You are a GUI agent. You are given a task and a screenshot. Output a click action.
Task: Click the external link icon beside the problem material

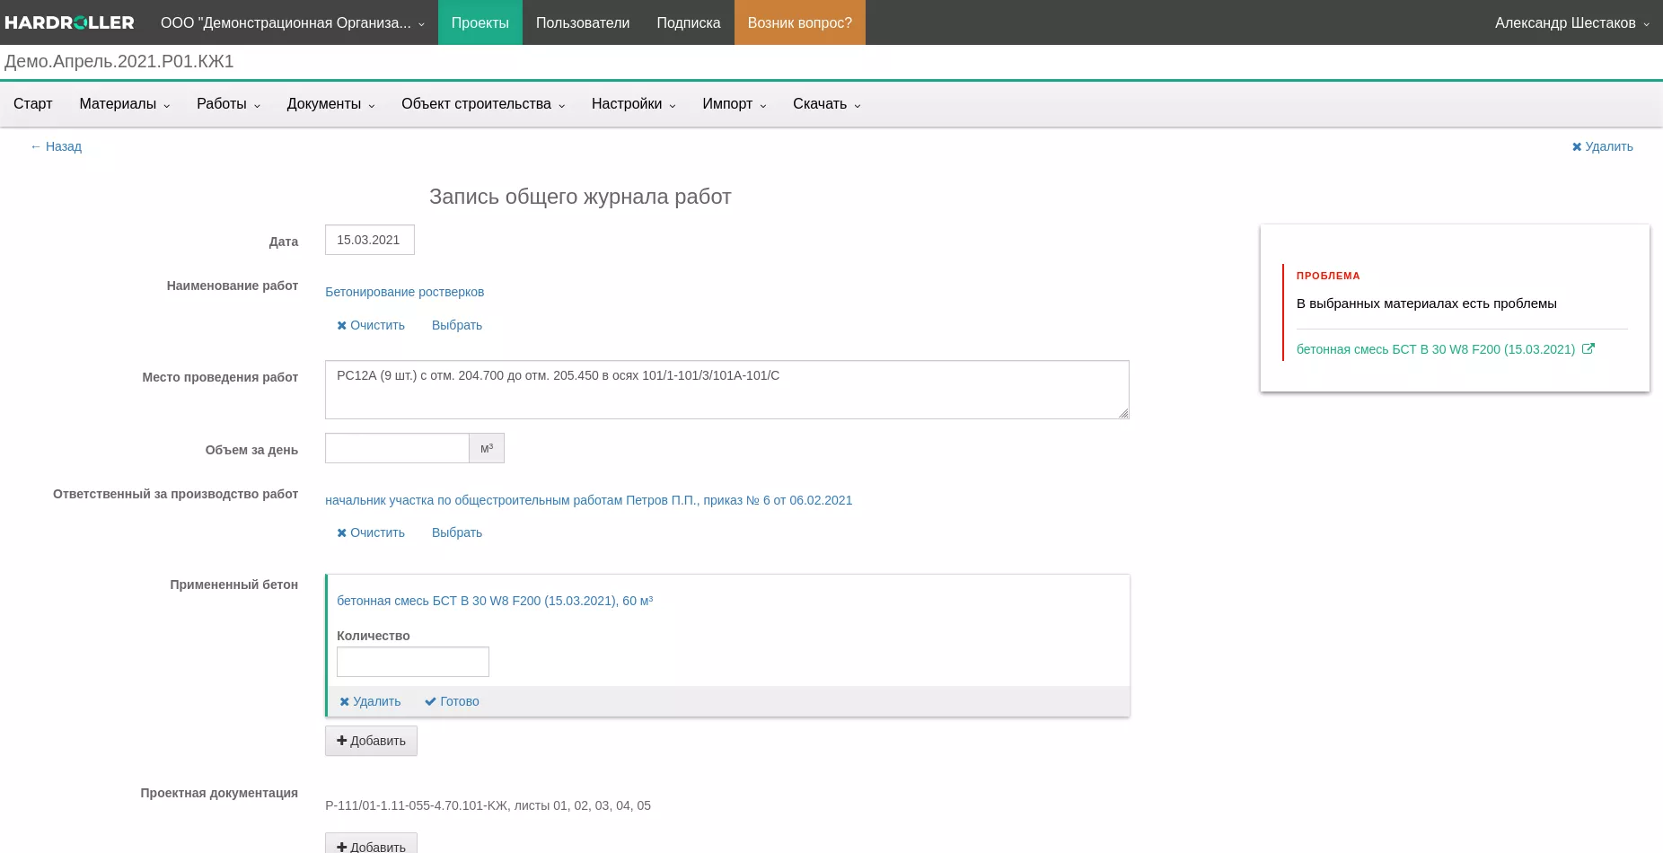(x=1588, y=349)
